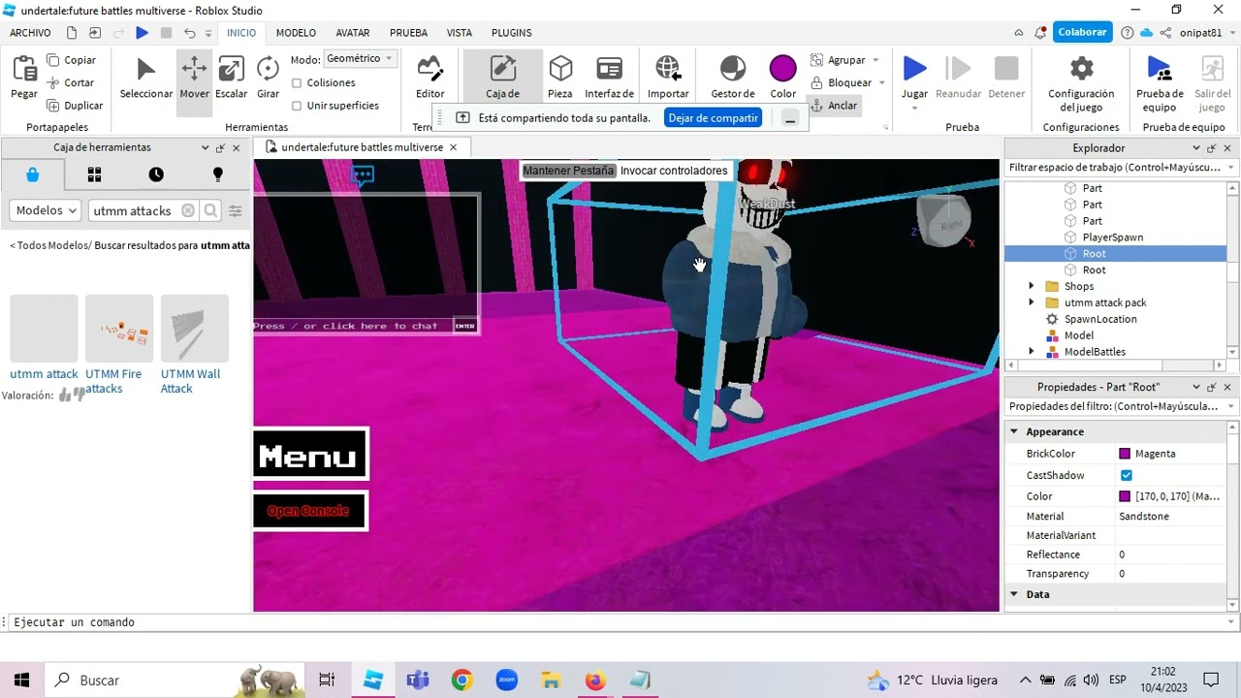Toggle the CastShadow checkbox
This screenshot has width=1241, height=698.
tap(1126, 475)
